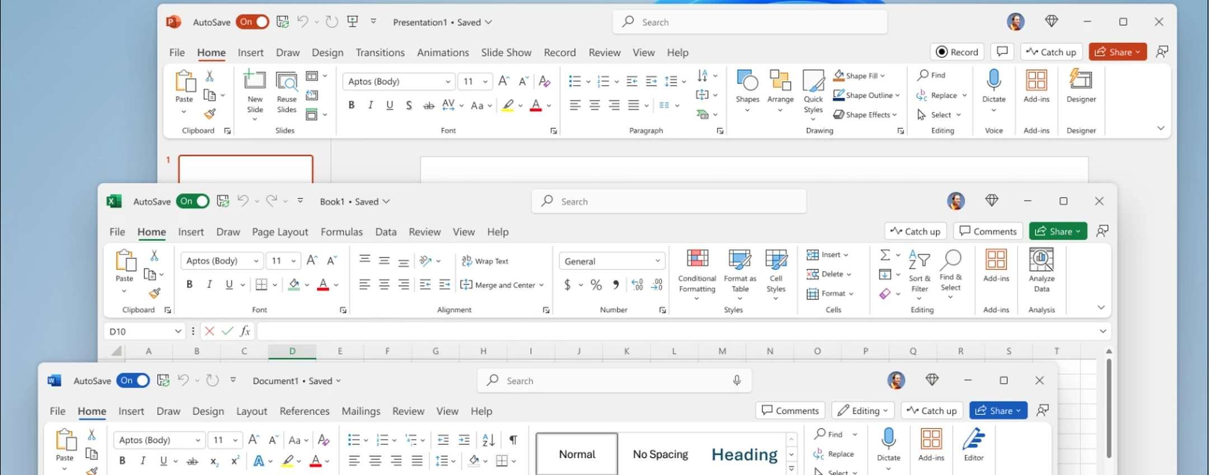Screen dimensions: 1209x475
Task: Toggle Bold in PowerPoint Font group
Action: pos(352,105)
